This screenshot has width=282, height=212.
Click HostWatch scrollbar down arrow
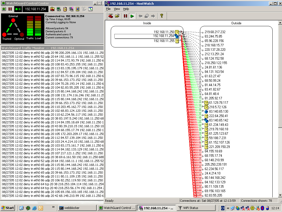point(280,195)
